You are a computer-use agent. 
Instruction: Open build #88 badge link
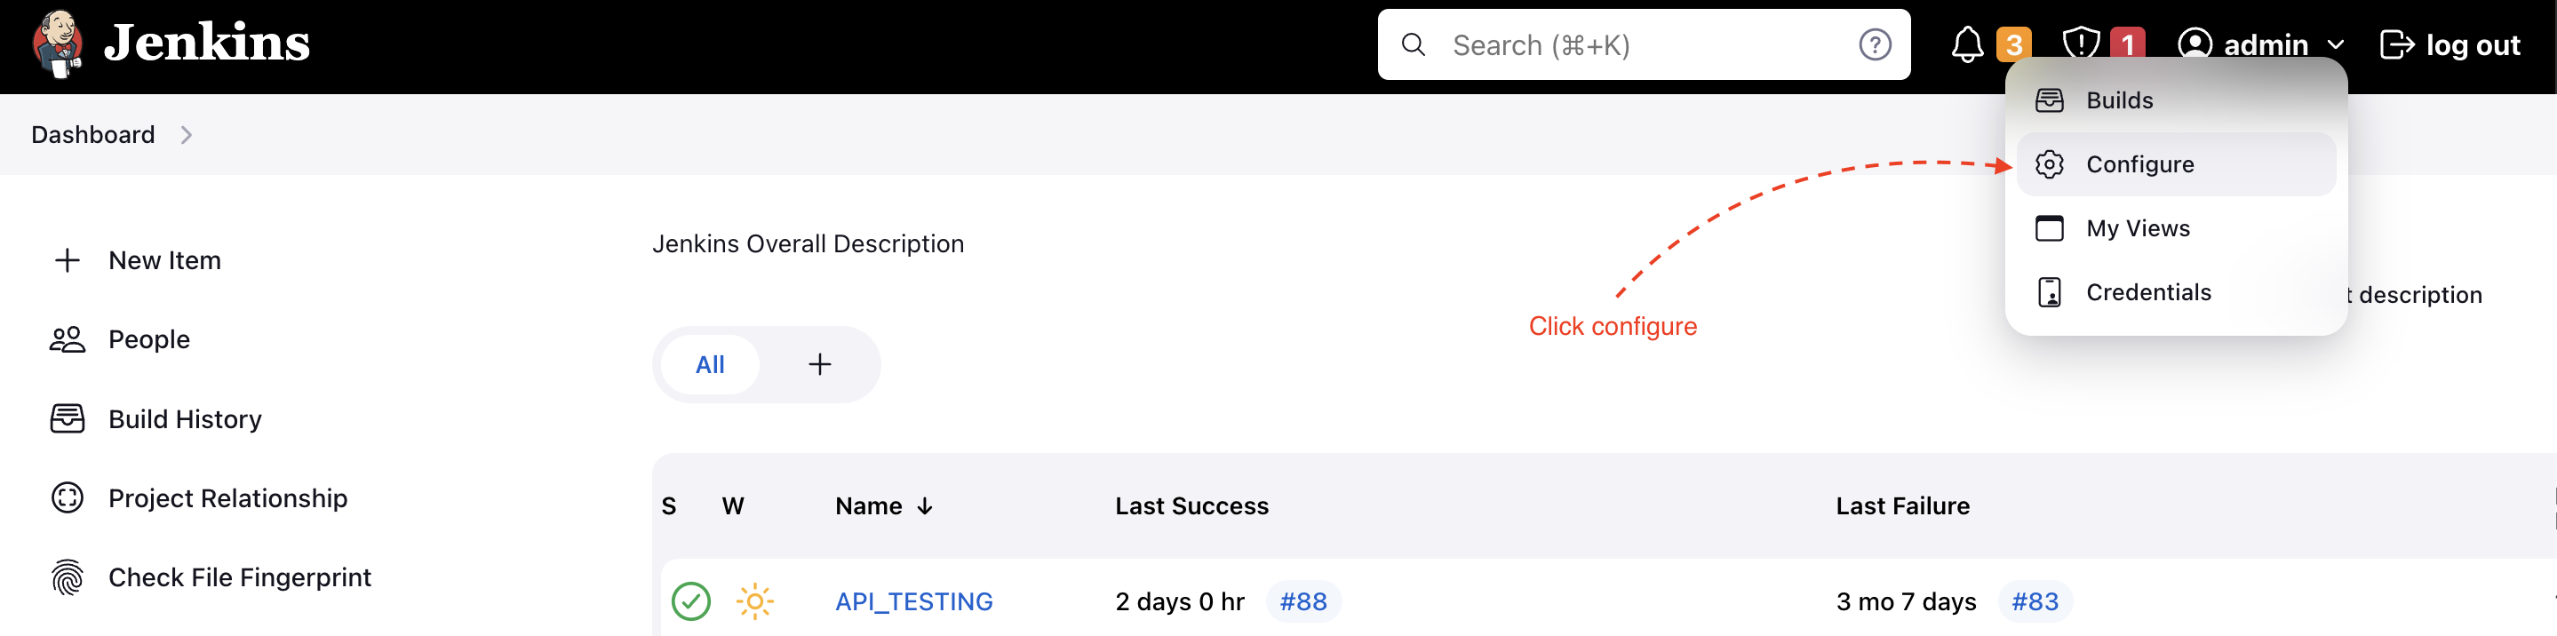(1302, 601)
